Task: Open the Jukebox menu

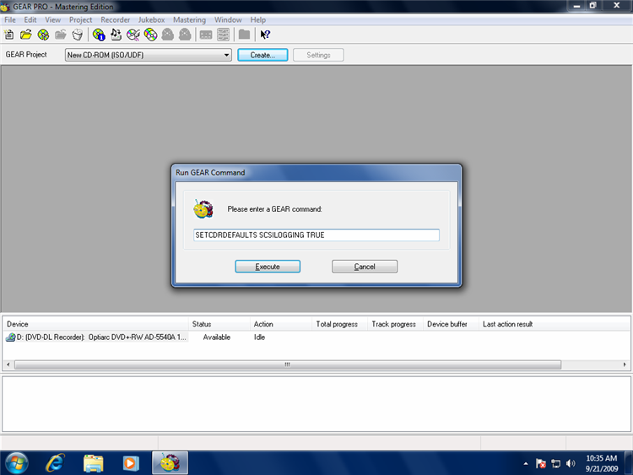Action: click(x=152, y=19)
